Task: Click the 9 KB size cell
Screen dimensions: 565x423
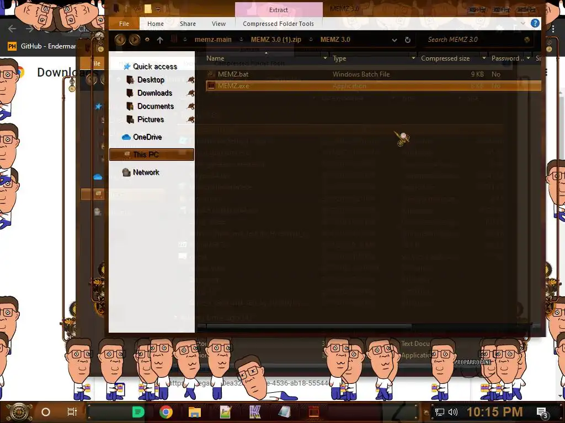Action: [477, 74]
